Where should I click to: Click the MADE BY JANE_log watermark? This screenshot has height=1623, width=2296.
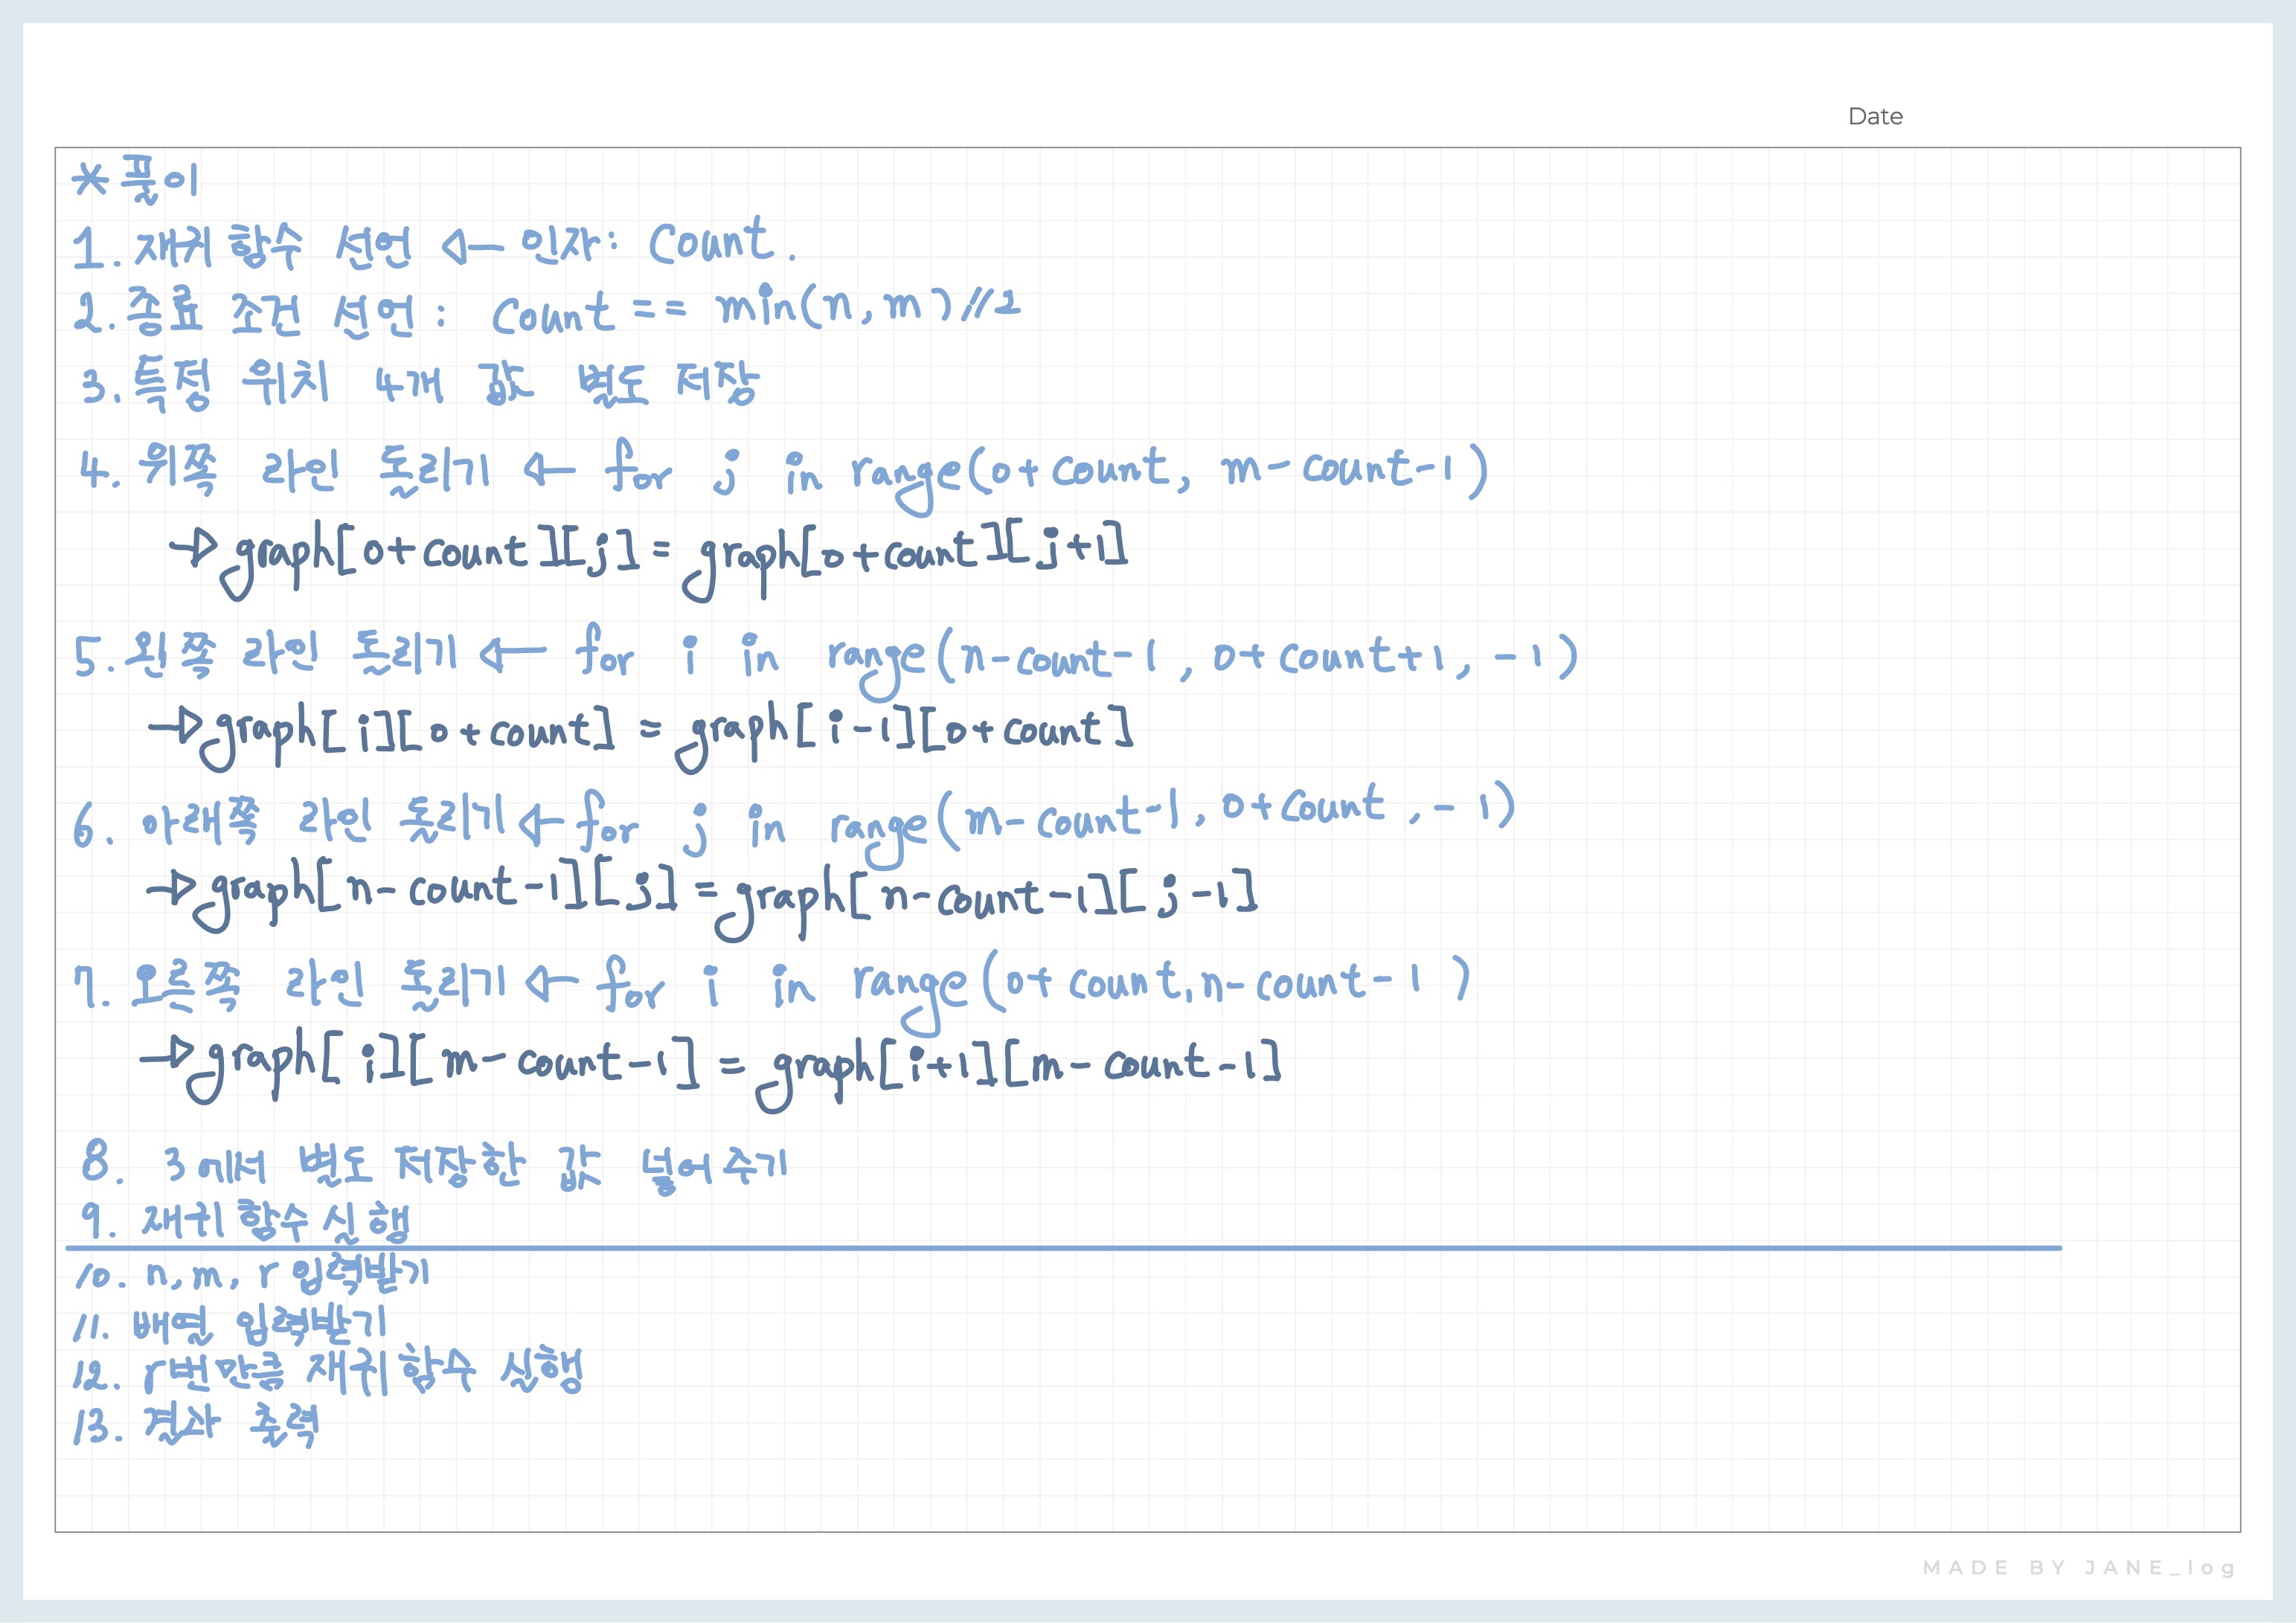pos(2078,1567)
